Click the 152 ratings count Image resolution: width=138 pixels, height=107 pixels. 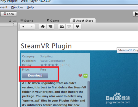point(65,65)
